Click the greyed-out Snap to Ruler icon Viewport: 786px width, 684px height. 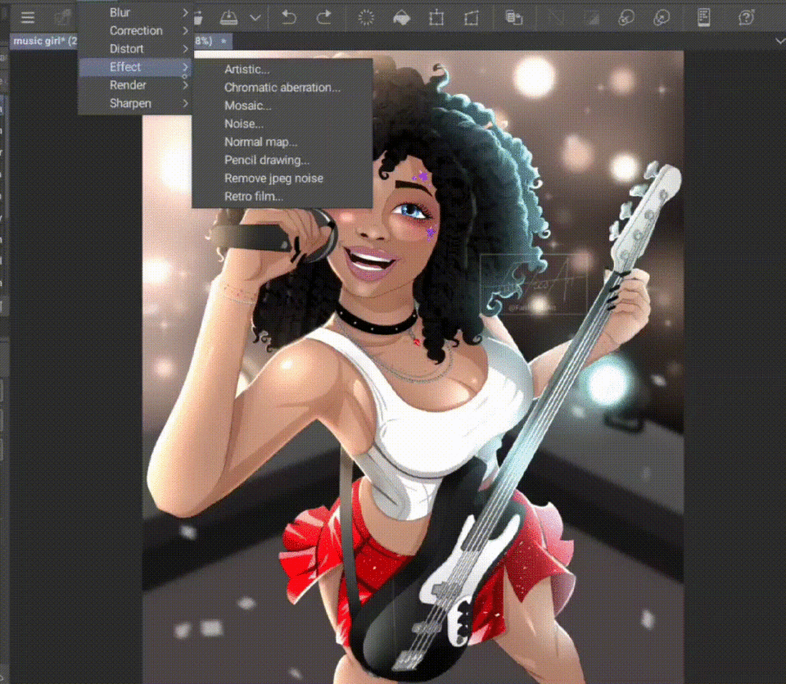tap(555, 18)
